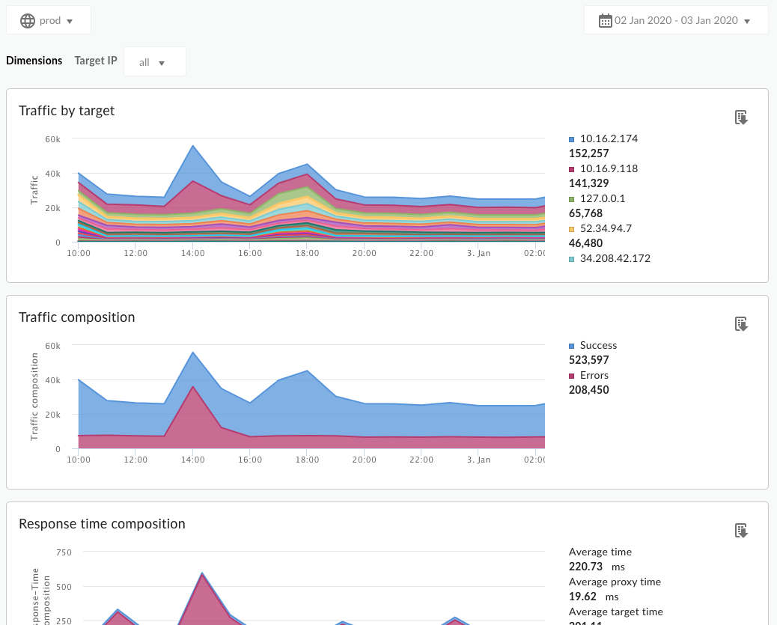
Task: Click the calendar icon in date picker
Action: (x=606, y=21)
